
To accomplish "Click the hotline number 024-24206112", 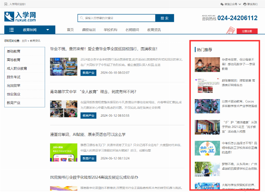I will (x=237, y=18).
